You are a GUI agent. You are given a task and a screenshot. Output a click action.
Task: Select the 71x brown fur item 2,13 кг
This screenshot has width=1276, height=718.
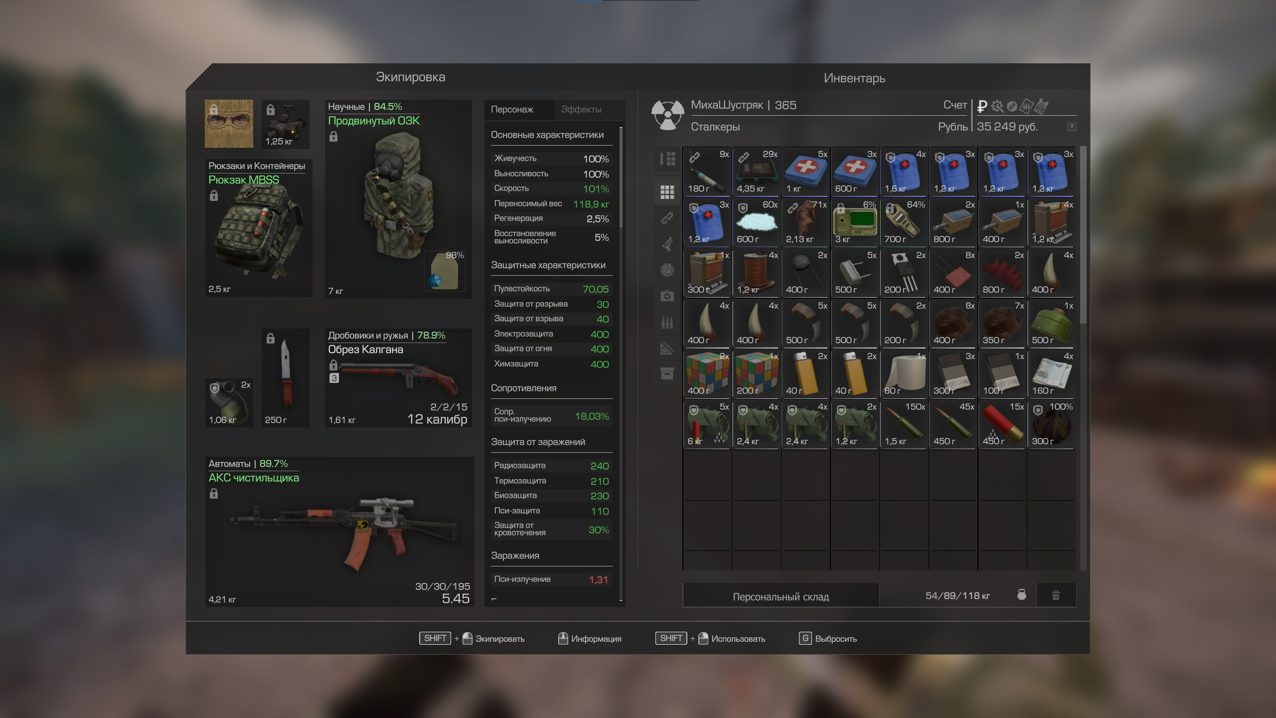[x=805, y=222]
